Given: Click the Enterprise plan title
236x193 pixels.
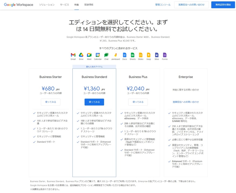Looking at the screenshot, I should pos(186,77).
